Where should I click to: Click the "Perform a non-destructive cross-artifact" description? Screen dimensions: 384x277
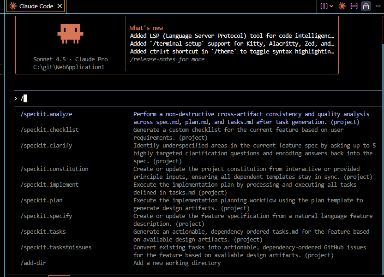(x=251, y=118)
